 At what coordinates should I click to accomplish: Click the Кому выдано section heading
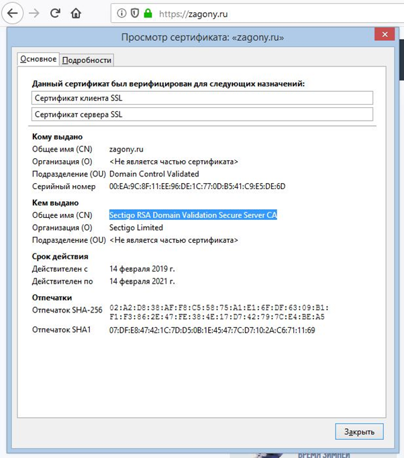(57, 137)
